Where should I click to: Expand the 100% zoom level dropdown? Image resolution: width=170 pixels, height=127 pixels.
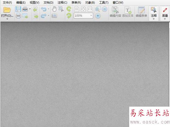click(91, 16)
